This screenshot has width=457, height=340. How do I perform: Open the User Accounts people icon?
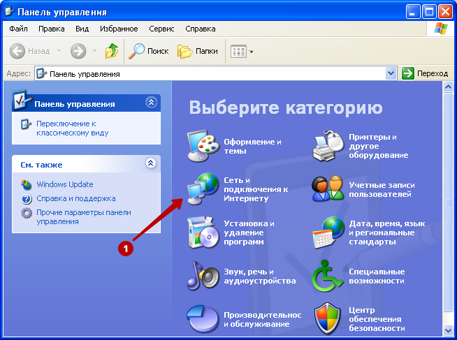coord(328,189)
